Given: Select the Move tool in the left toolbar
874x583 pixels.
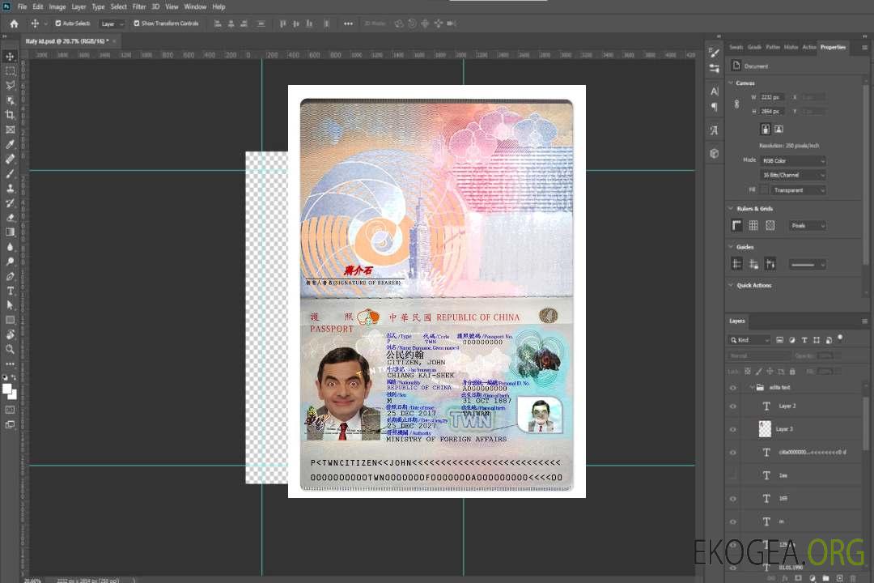Looking at the screenshot, I should 10,57.
